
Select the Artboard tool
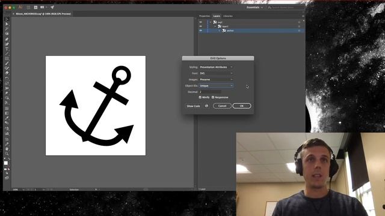tap(7, 139)
